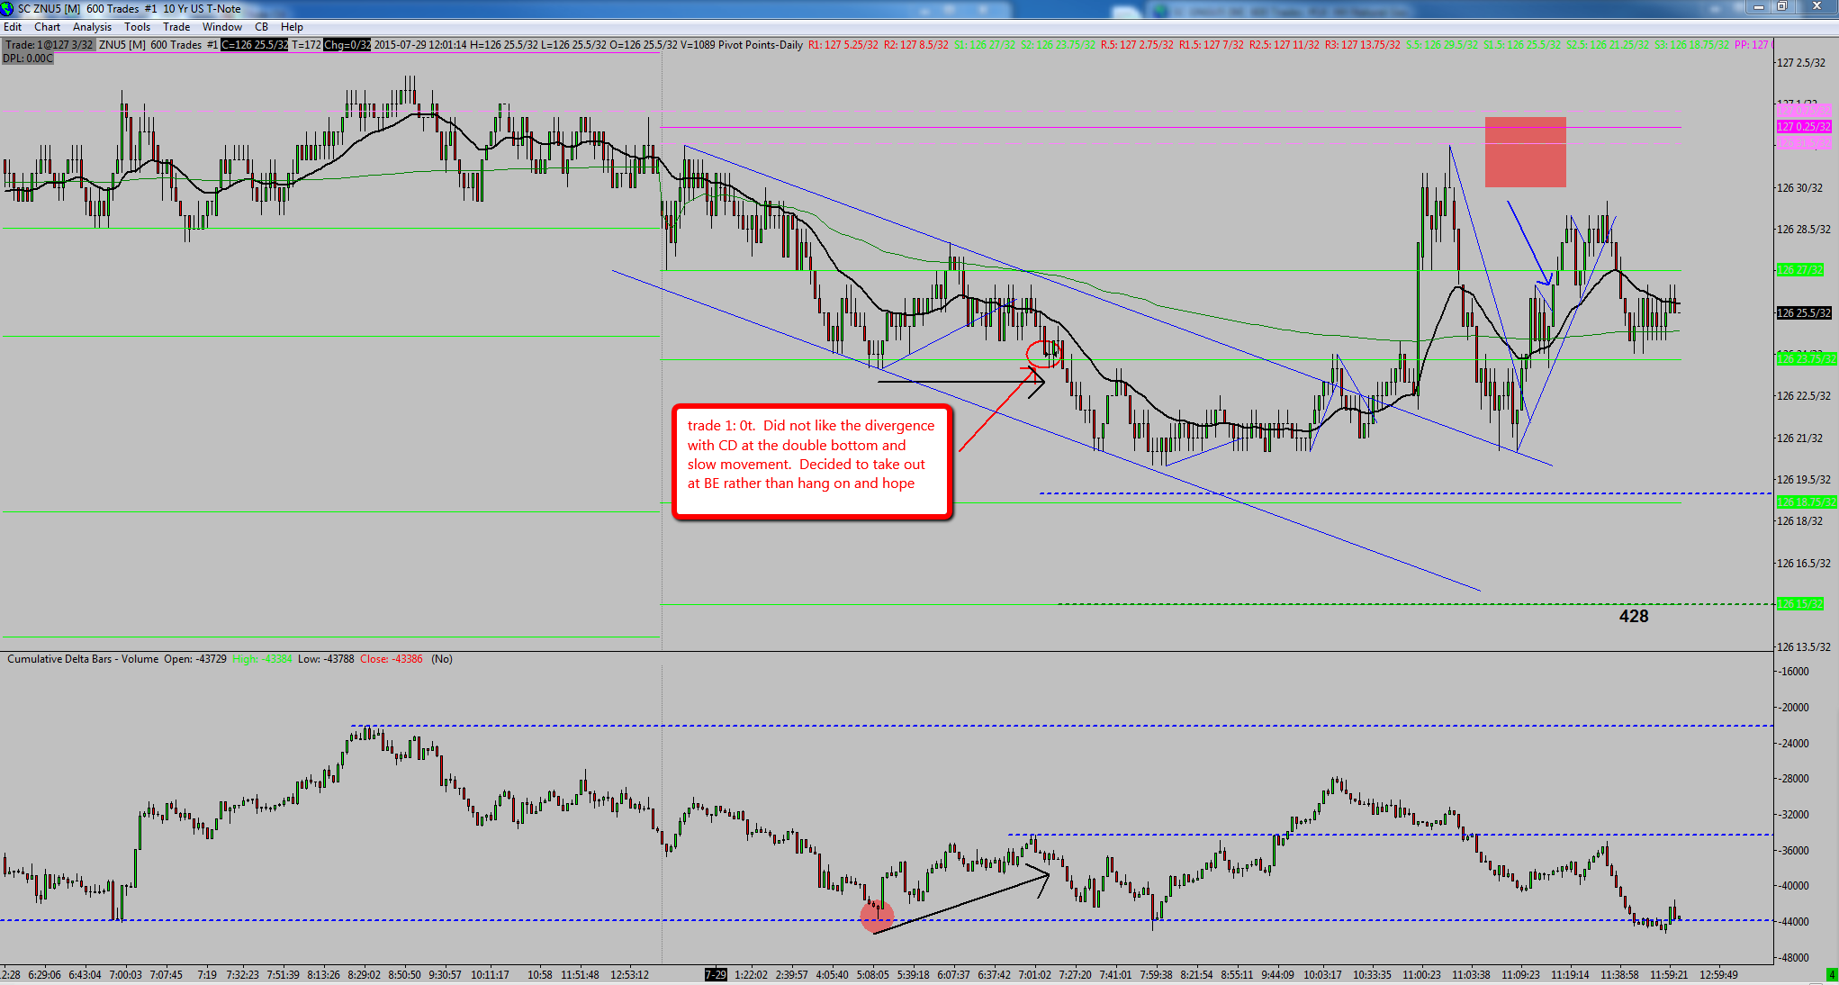1839x985 pixels.
Task: Open the Window menu
Action: tap(222, 27)
